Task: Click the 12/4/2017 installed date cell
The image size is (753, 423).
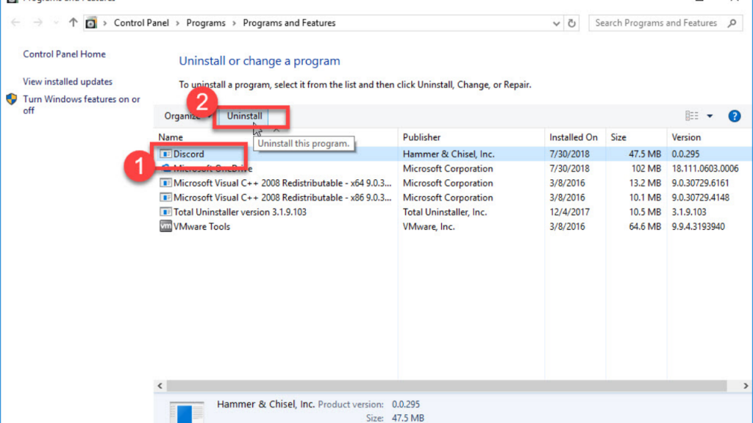Action: coord(570,212)
